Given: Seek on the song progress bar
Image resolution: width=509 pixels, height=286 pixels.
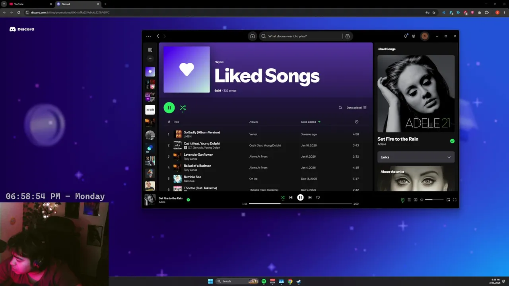Looking at the screenshot, I should tap(300, 204).
